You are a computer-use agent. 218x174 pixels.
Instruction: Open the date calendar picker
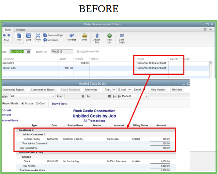28,52
